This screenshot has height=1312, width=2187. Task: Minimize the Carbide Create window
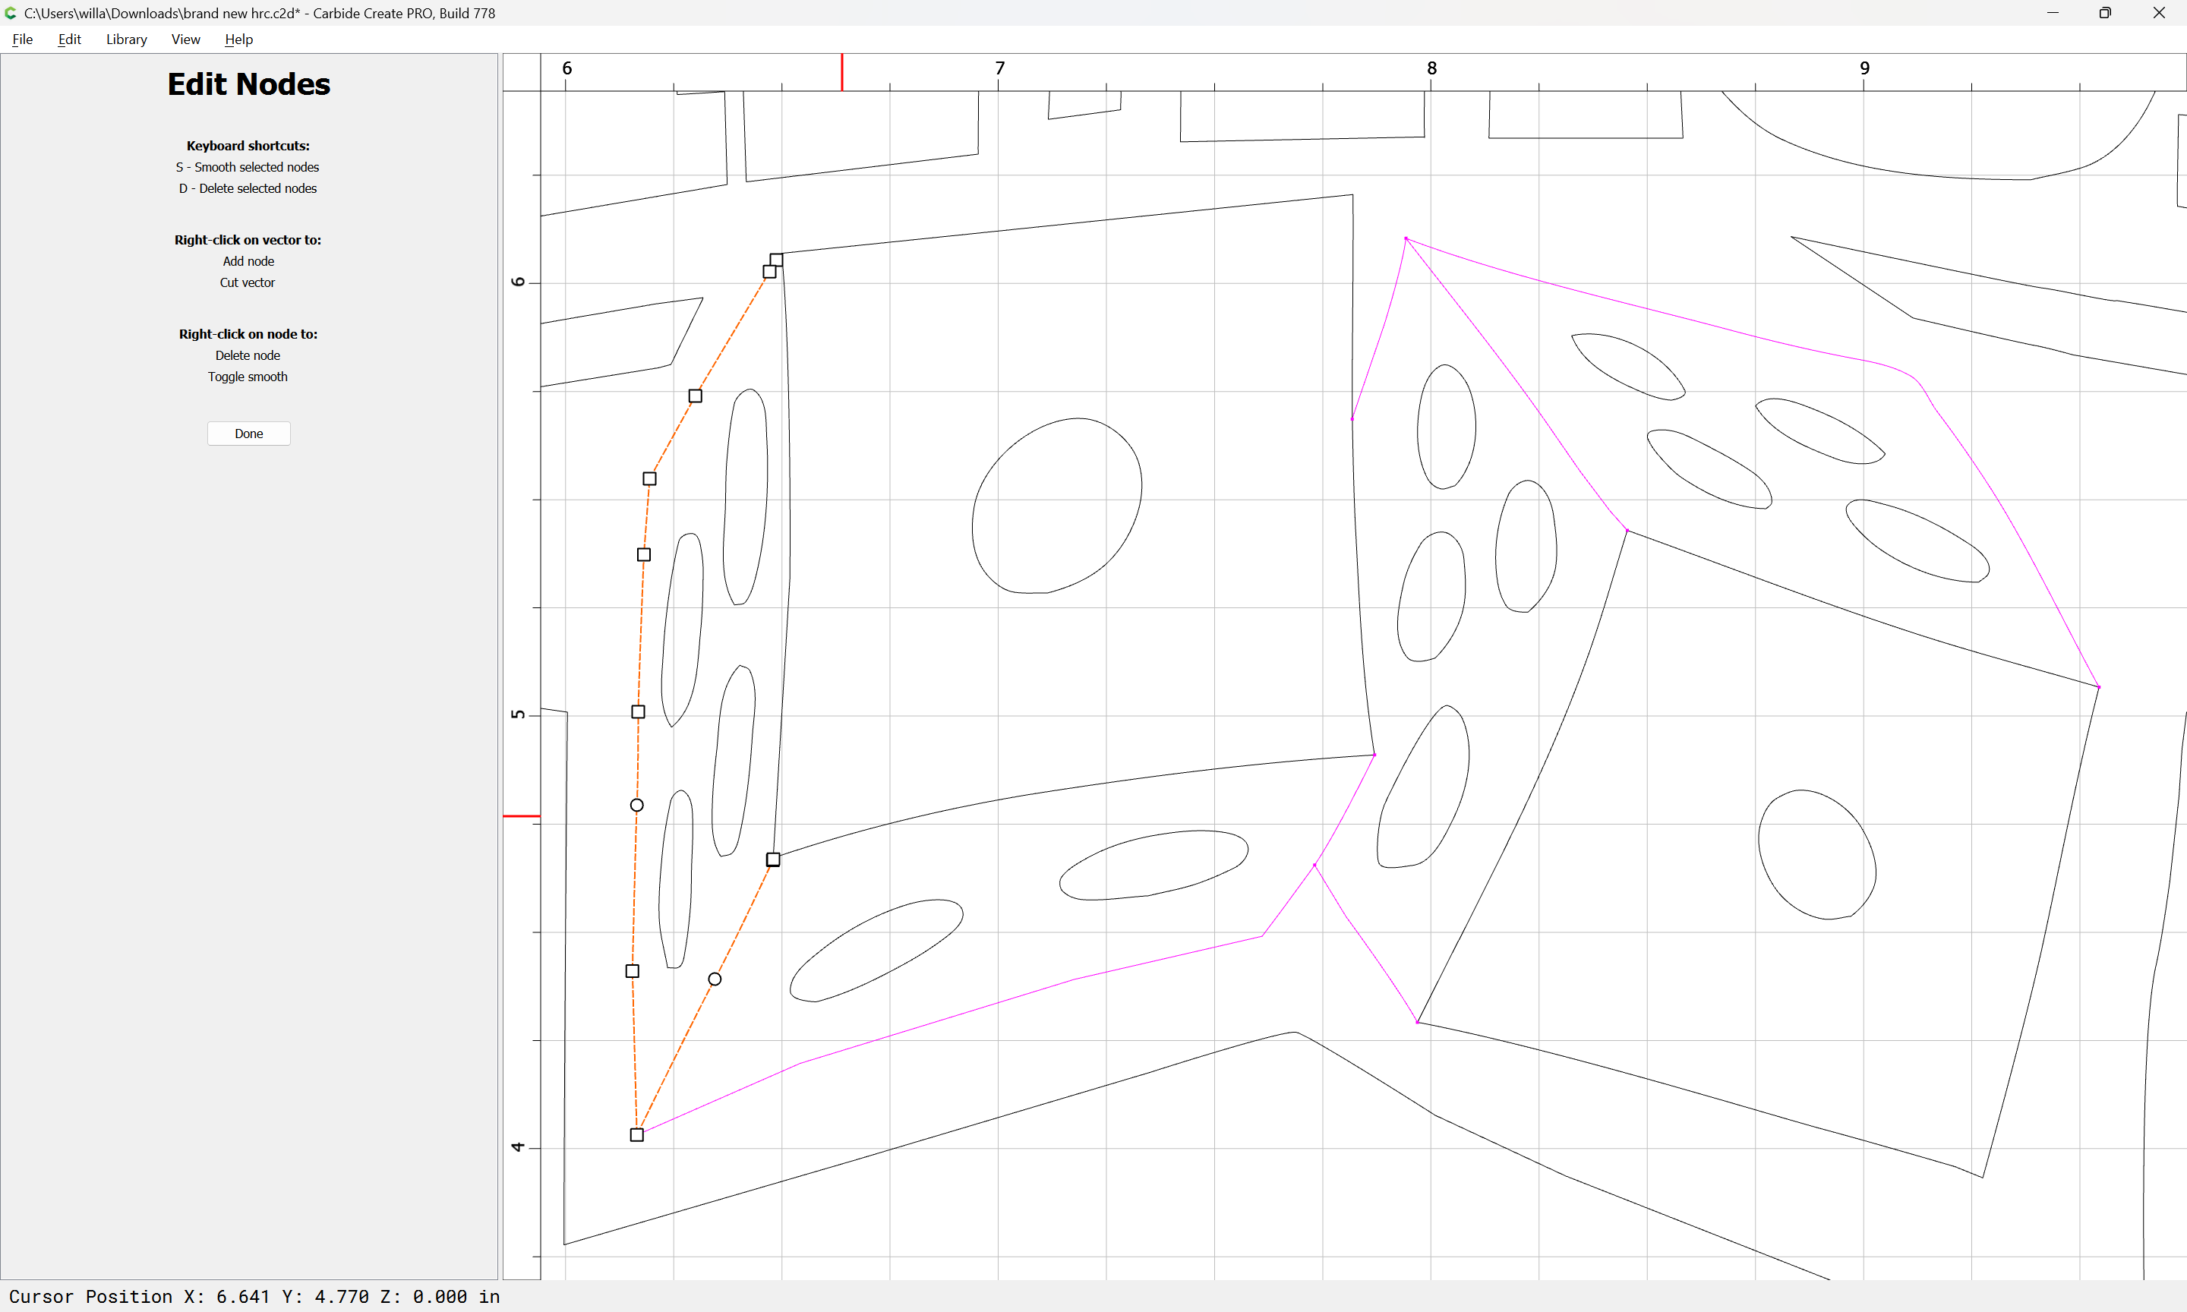tap(2053, 12)
